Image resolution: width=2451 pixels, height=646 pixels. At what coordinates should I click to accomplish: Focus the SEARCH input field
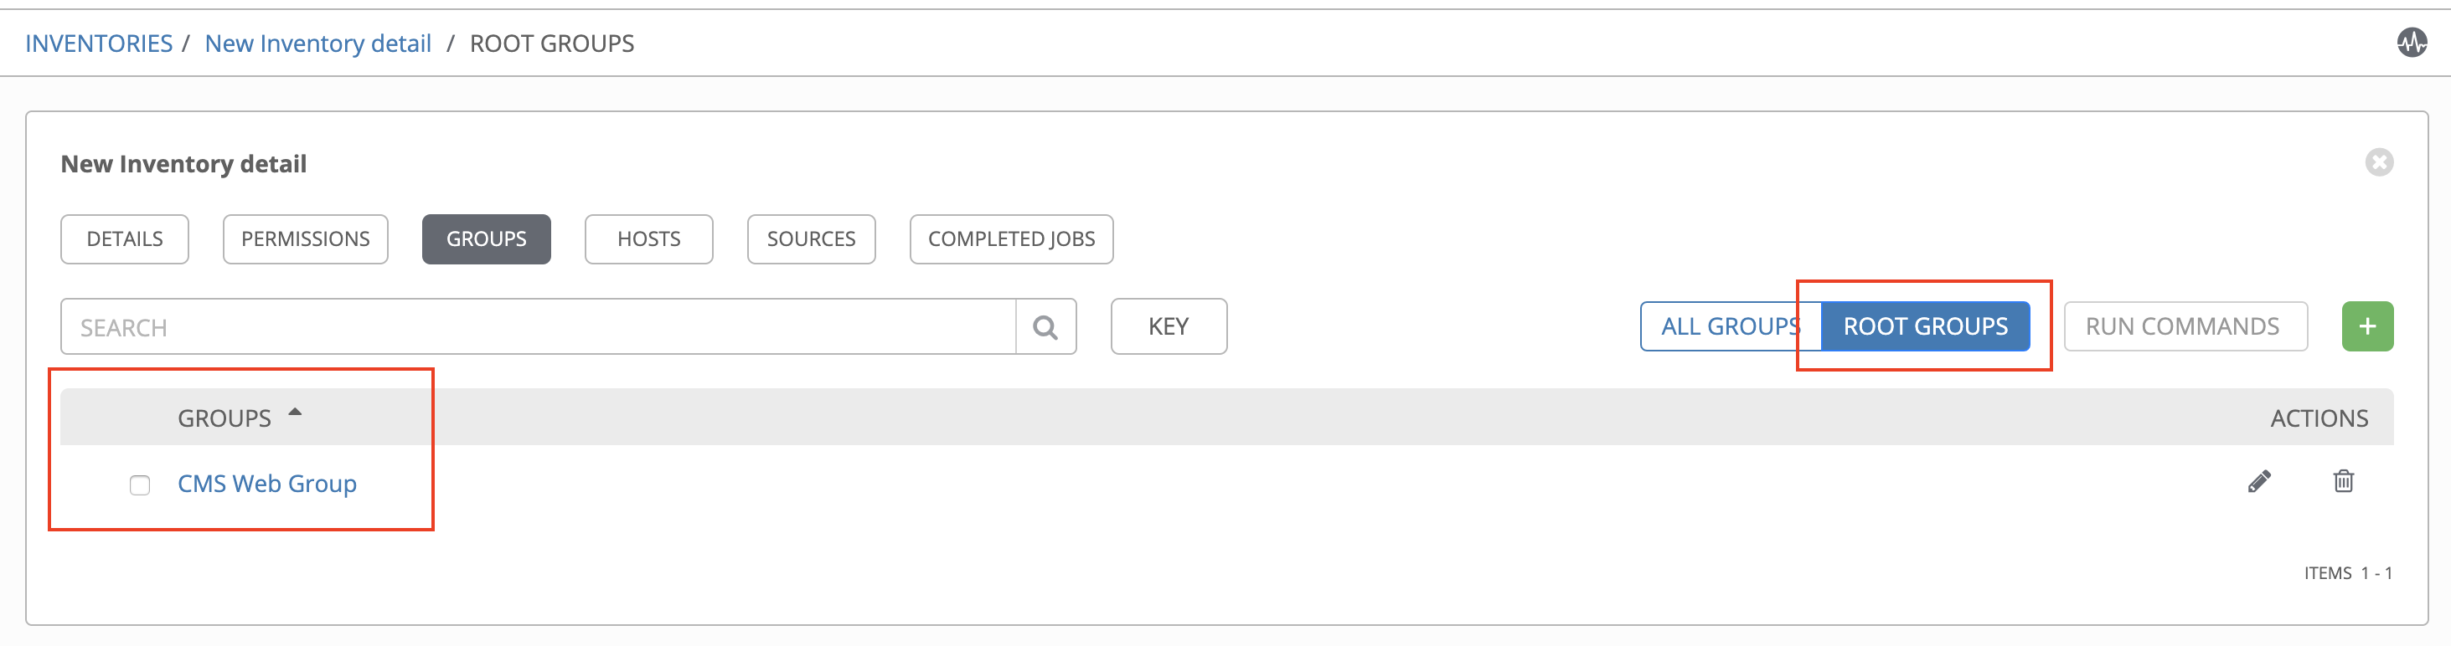(539, 327)
